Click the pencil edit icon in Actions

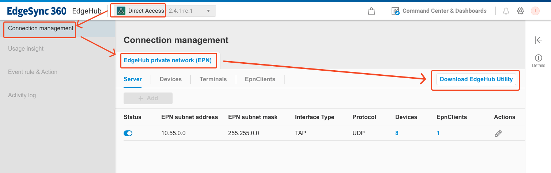click(x=498, y=133)
